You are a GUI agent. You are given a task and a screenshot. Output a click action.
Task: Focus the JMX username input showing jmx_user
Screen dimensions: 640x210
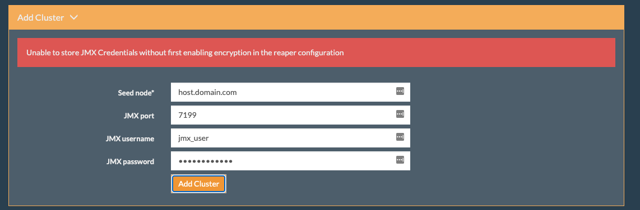291,138
